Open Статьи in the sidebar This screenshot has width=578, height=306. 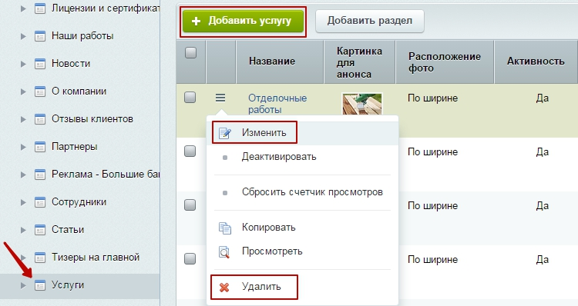[x=68, y=229]
